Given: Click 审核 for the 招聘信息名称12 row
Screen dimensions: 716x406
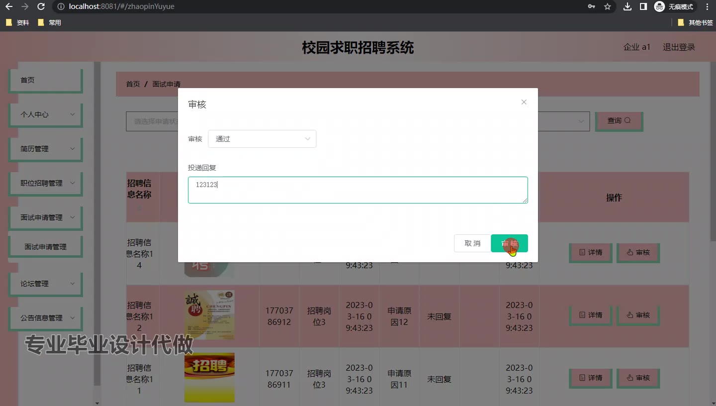Looking at the screenshot, I should coord(638,315).
